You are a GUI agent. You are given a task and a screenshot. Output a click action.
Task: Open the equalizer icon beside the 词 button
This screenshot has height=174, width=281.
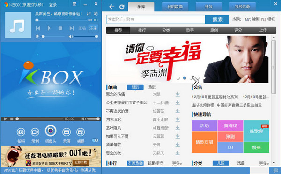pos(89,14)
